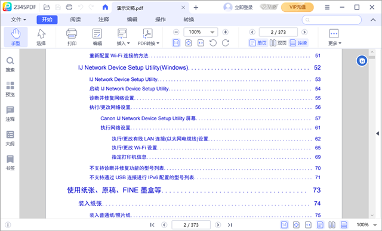Open the Edit tool (编辑) in toolbar
The width and height of the screenshot is (382, 231).
click(97, 37)
